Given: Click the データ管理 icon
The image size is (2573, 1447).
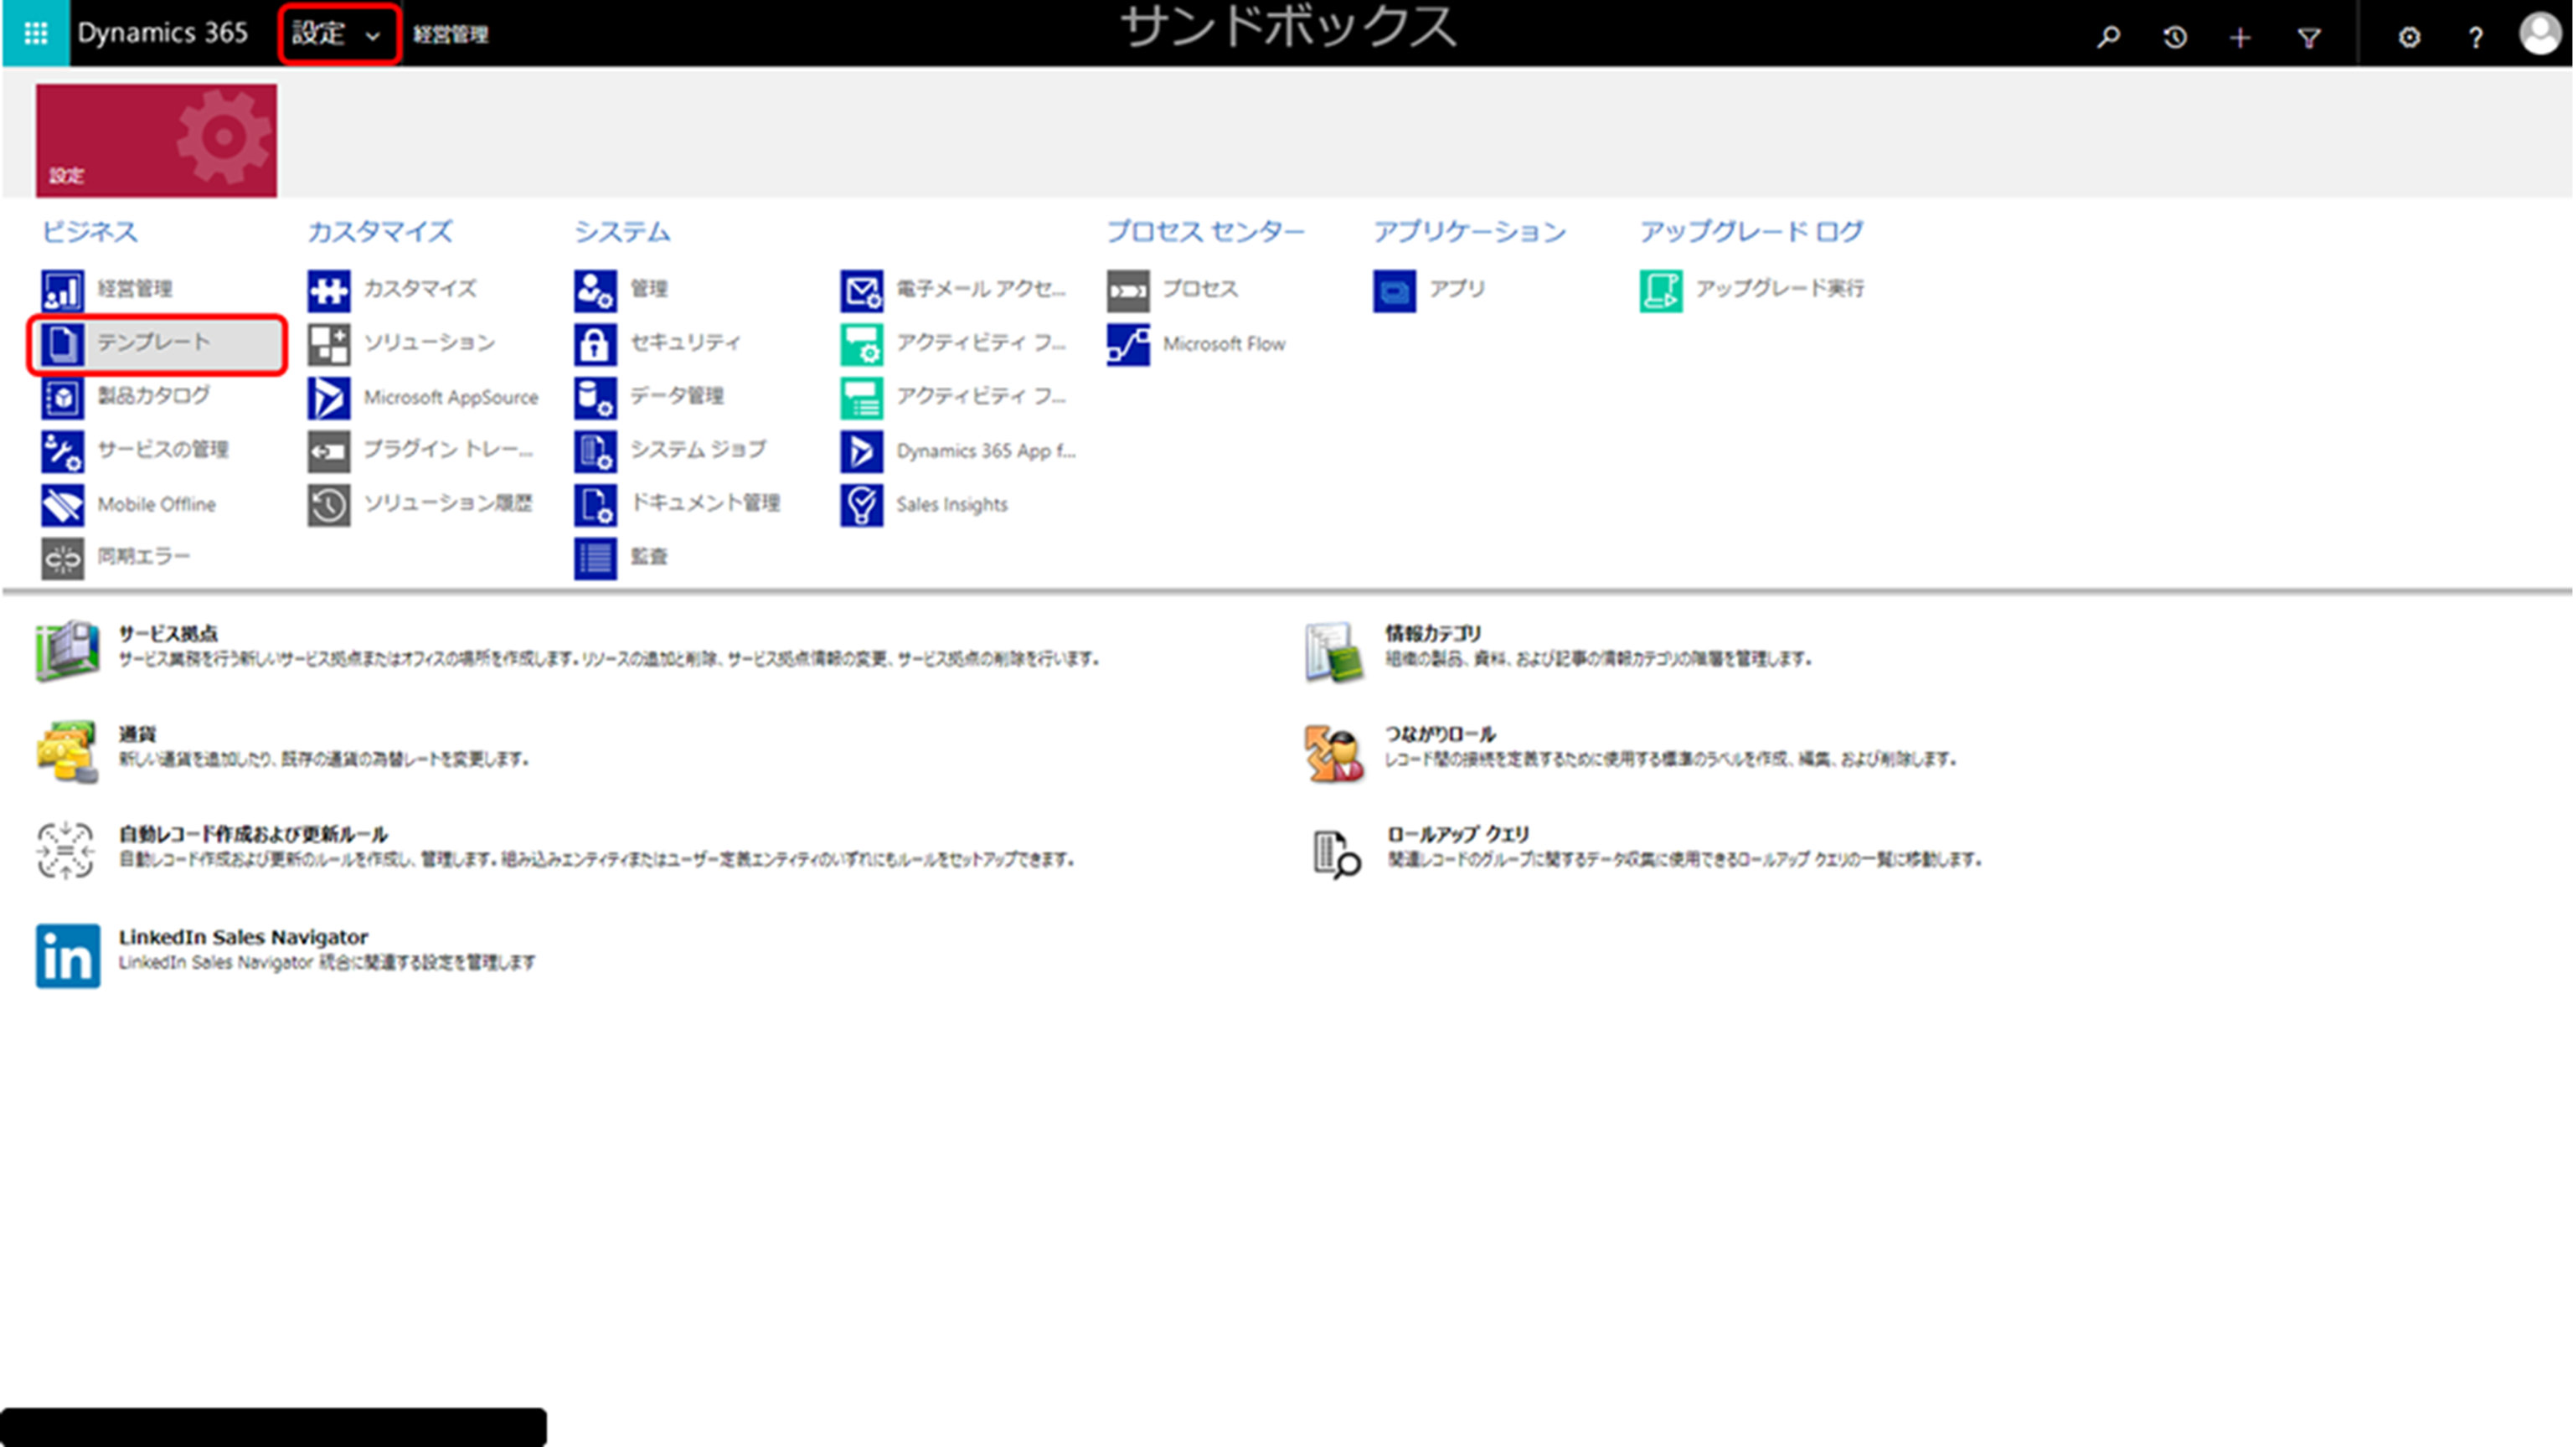Looking at the screenshot, I should point(596,398).
